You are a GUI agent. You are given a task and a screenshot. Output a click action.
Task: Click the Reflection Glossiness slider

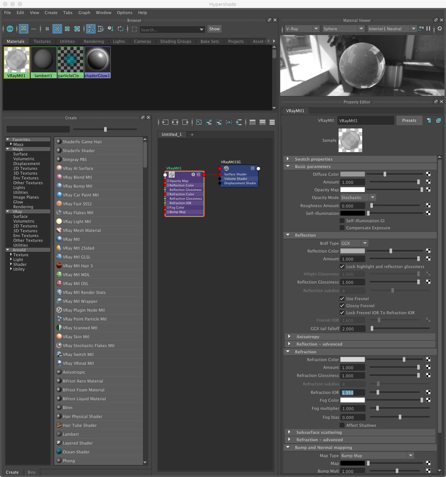pos(394,282)
